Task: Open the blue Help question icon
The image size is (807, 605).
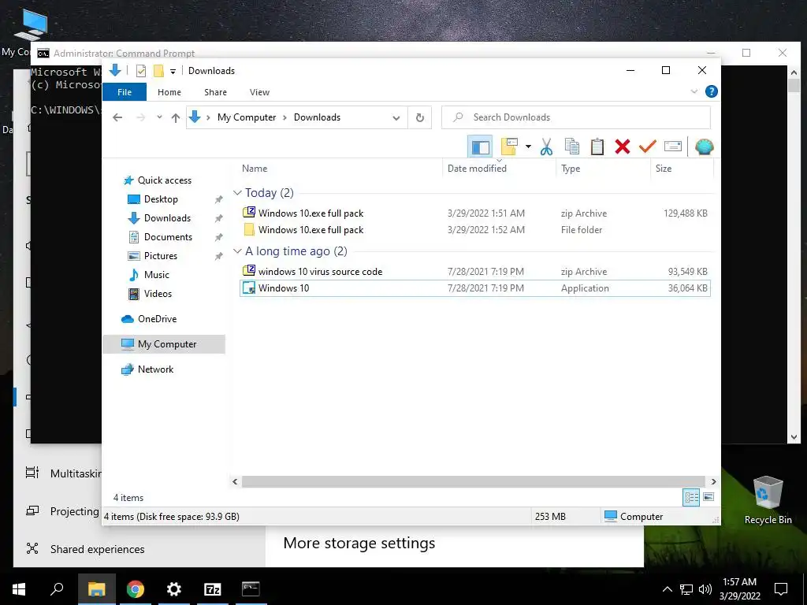Action: (712, 91)
